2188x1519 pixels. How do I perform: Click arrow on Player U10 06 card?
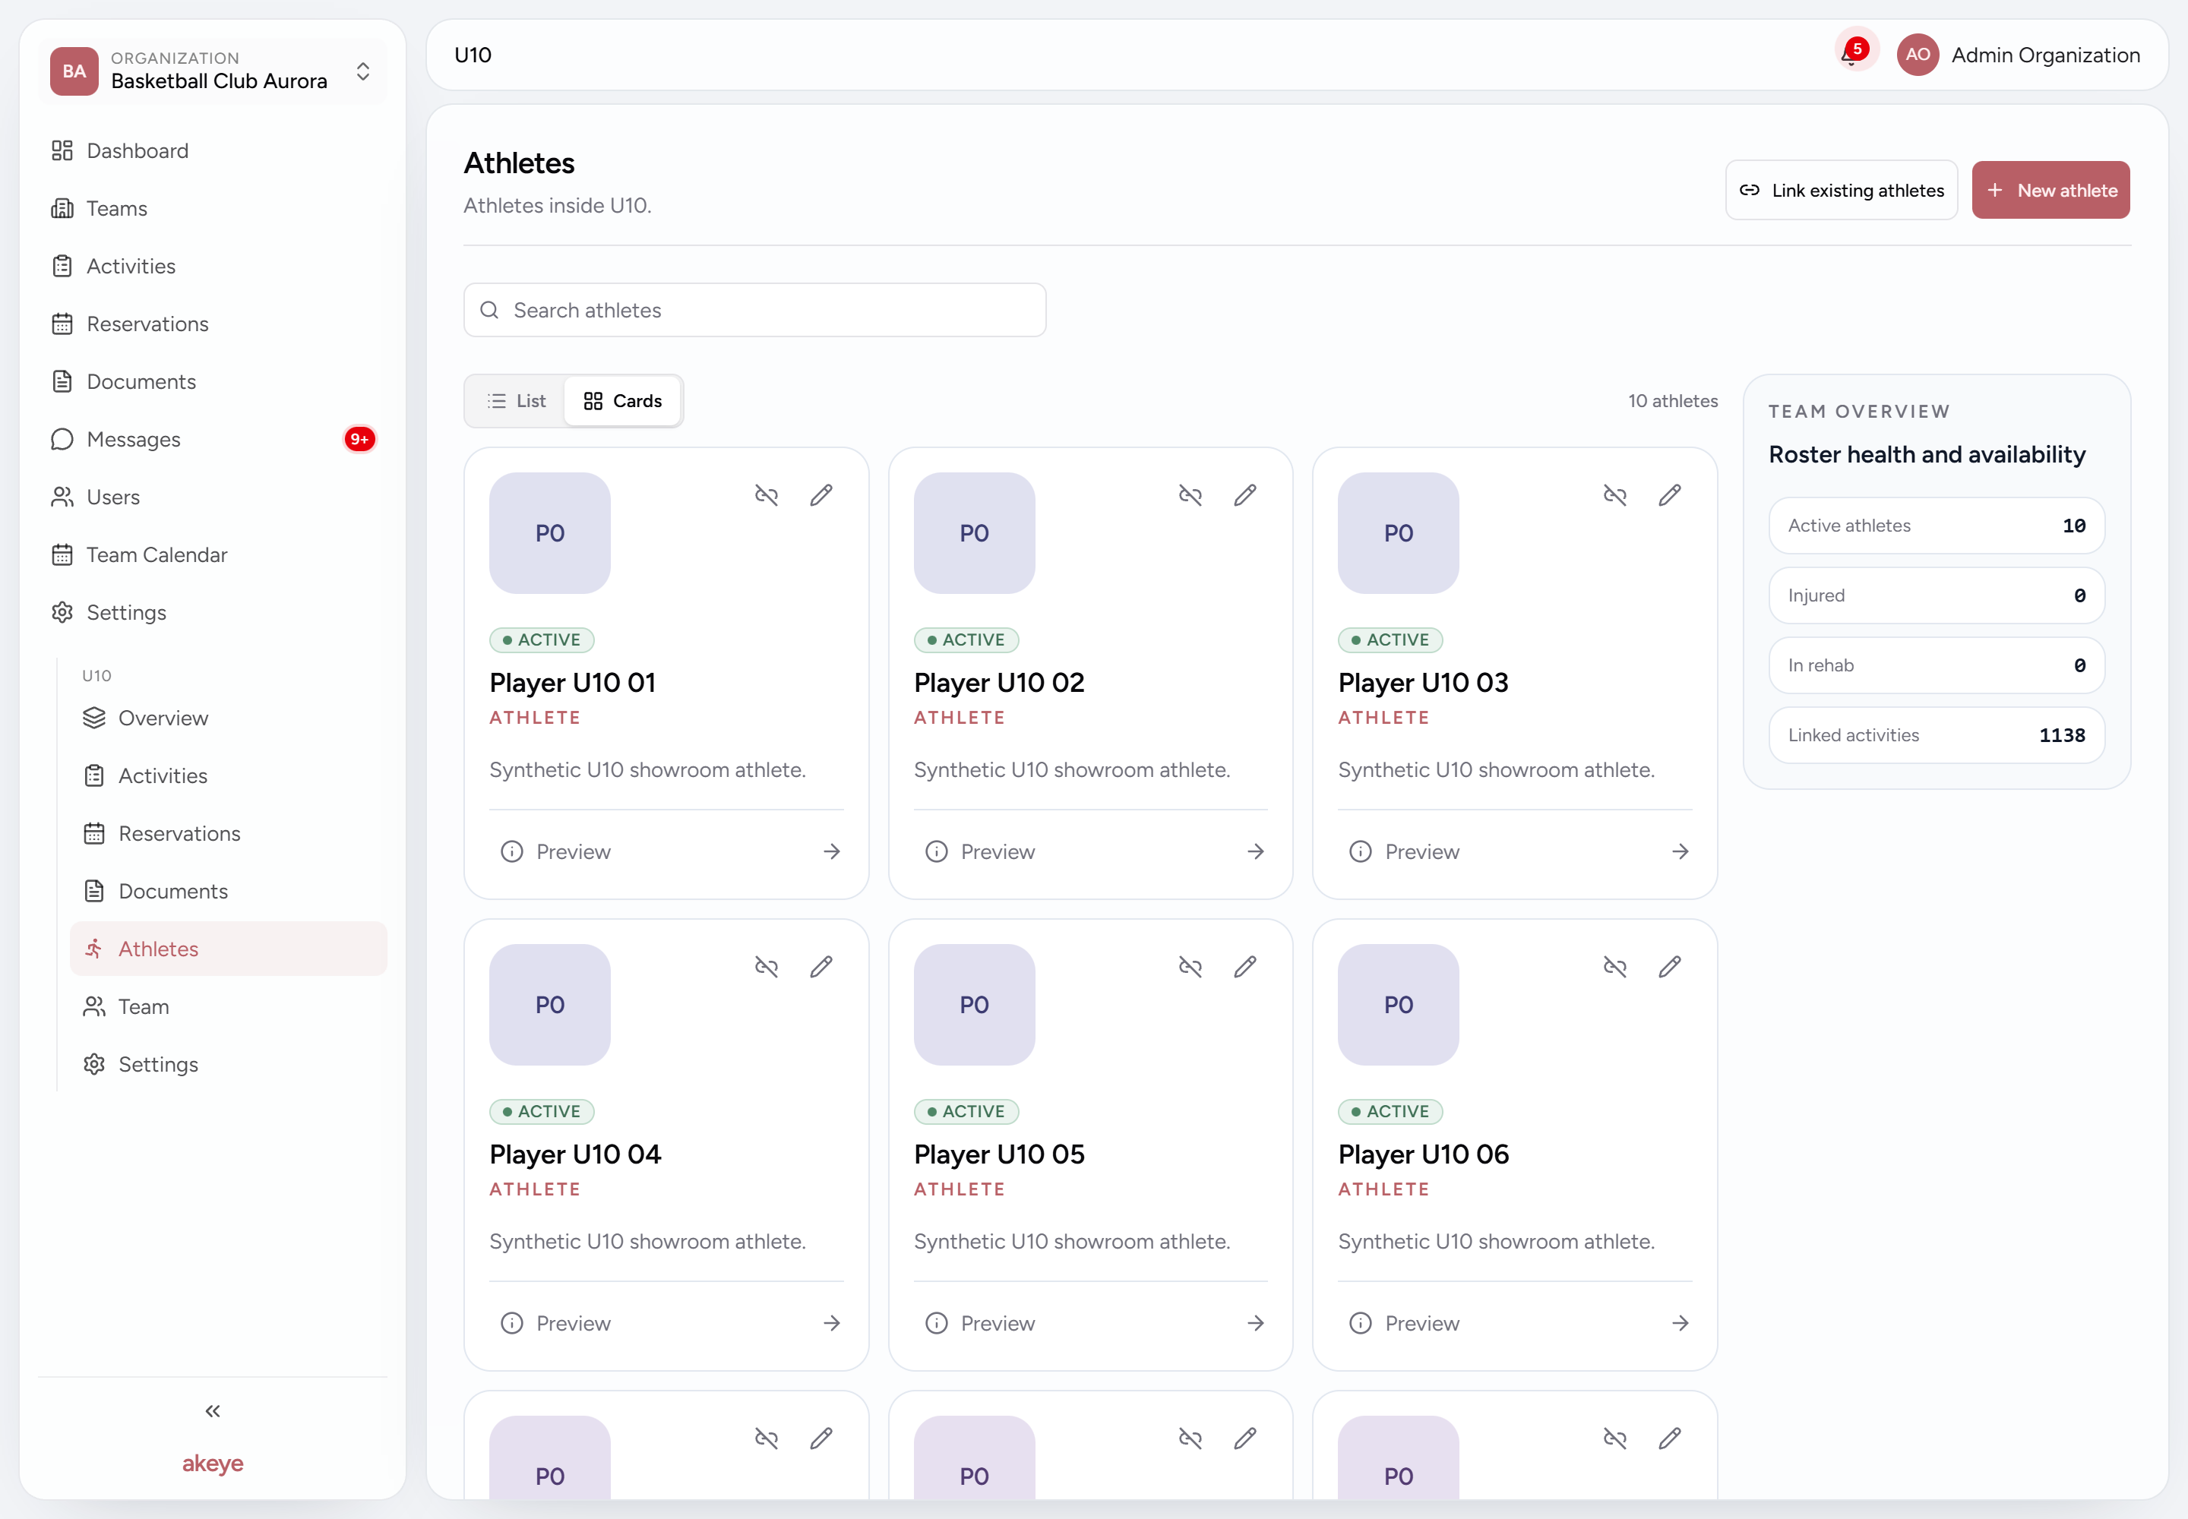point(1681,1323)
